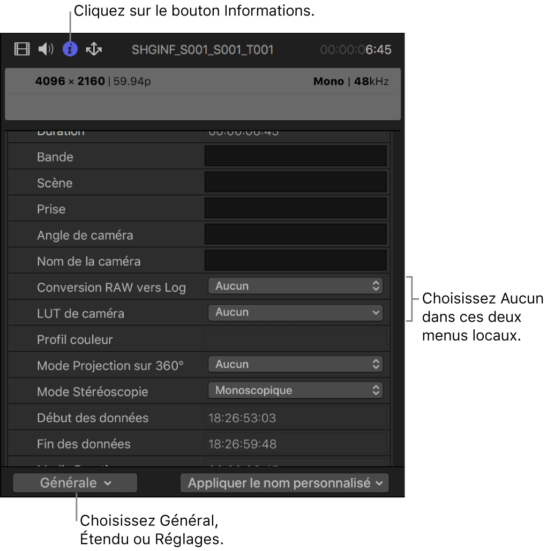Open Mode Stéréoscopie Monoscopique dropdown
Screen dimensions: 547x551
pyautogui.click(x=295, y=391)
